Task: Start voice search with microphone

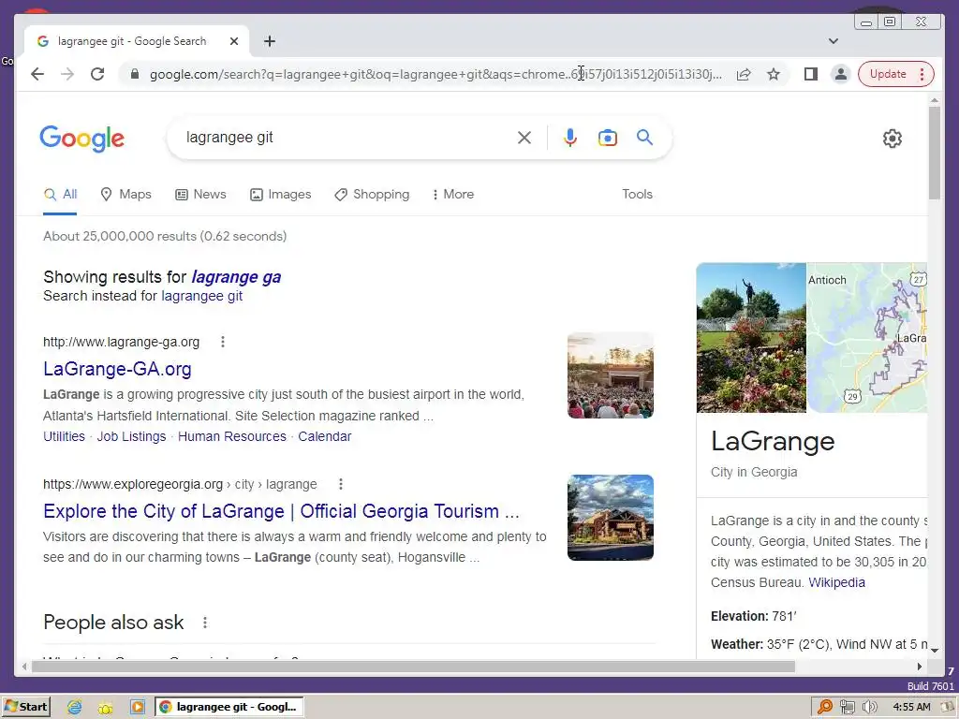Action: [x=570, y=138]
